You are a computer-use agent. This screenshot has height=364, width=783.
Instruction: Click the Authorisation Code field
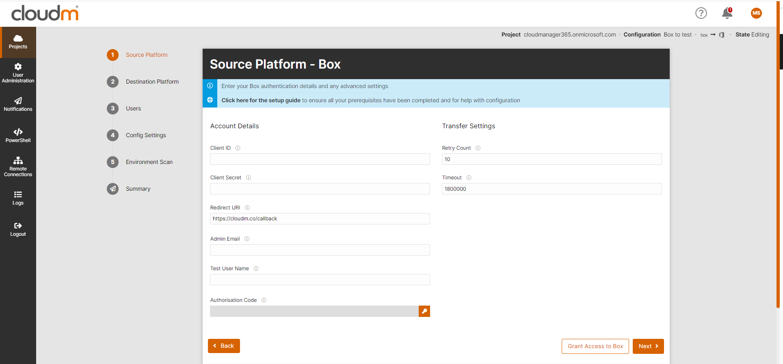pos(314,311)
